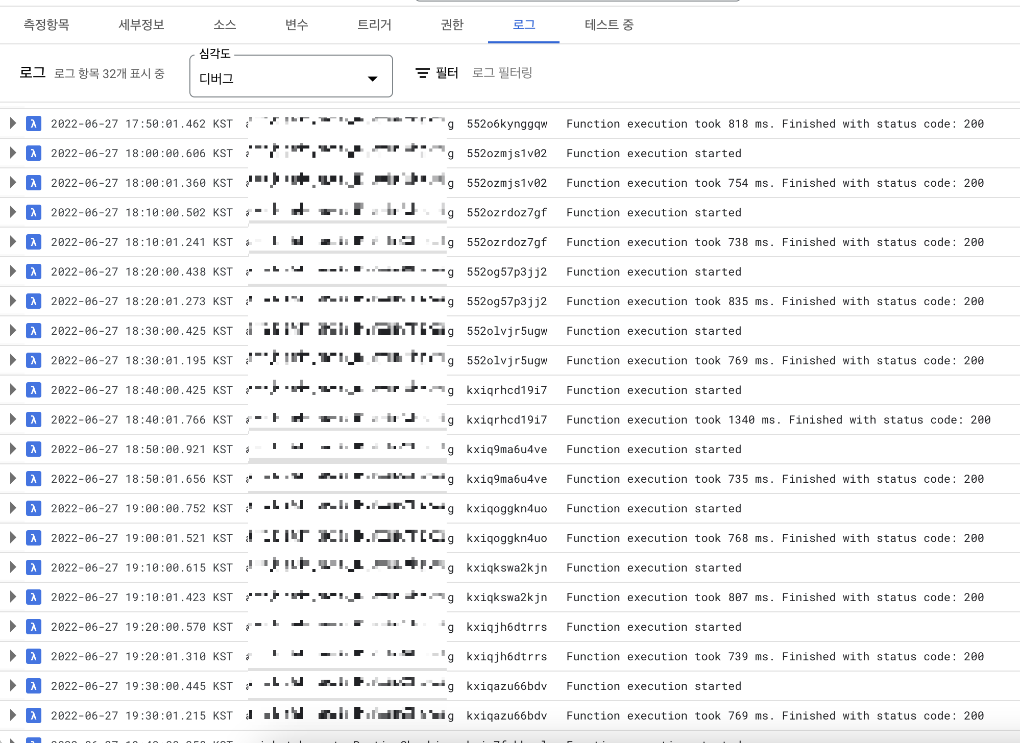Click the 'took 807 ms' log message
Viewport: 1020px width, 743px height.
(775, 597)
